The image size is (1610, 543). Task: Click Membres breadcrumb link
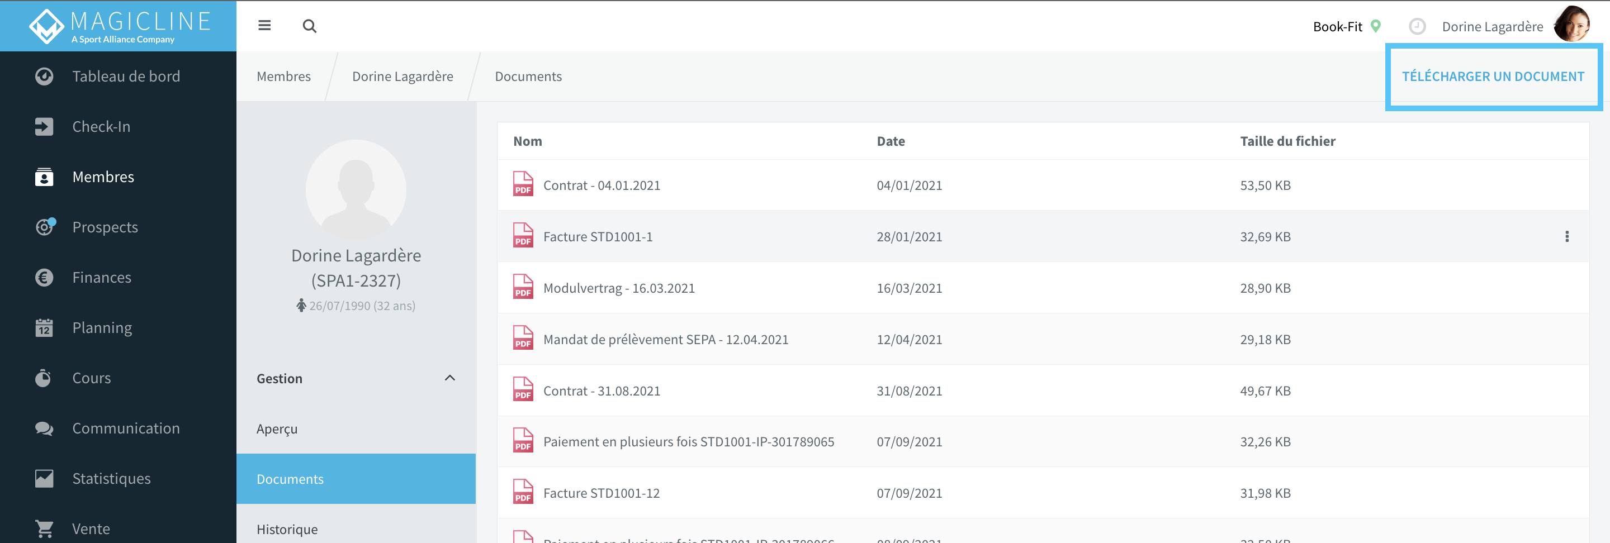point(284,76)
